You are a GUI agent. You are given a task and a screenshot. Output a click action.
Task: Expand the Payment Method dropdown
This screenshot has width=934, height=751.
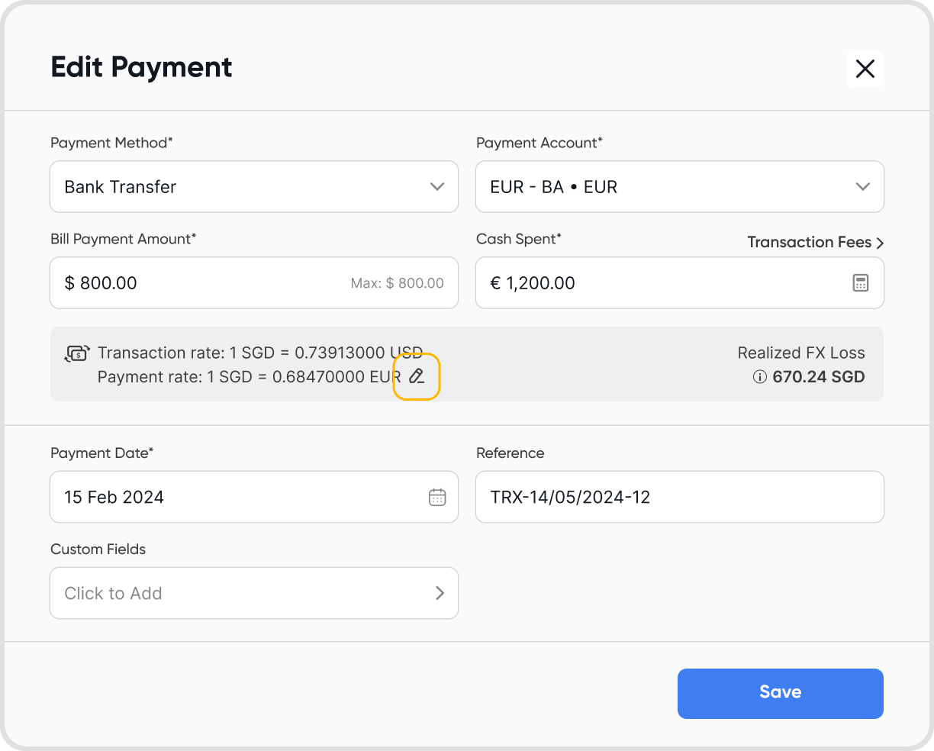254,187
